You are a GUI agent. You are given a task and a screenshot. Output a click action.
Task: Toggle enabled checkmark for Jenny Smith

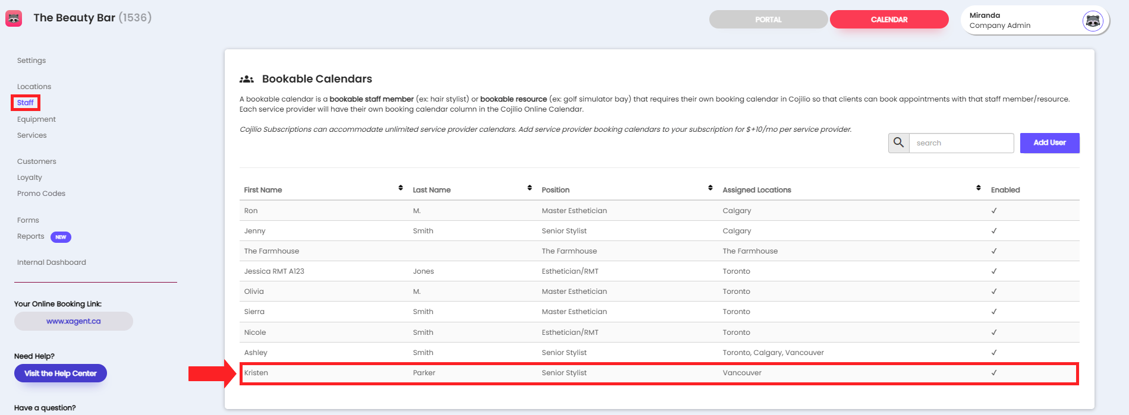coord(994,231)
